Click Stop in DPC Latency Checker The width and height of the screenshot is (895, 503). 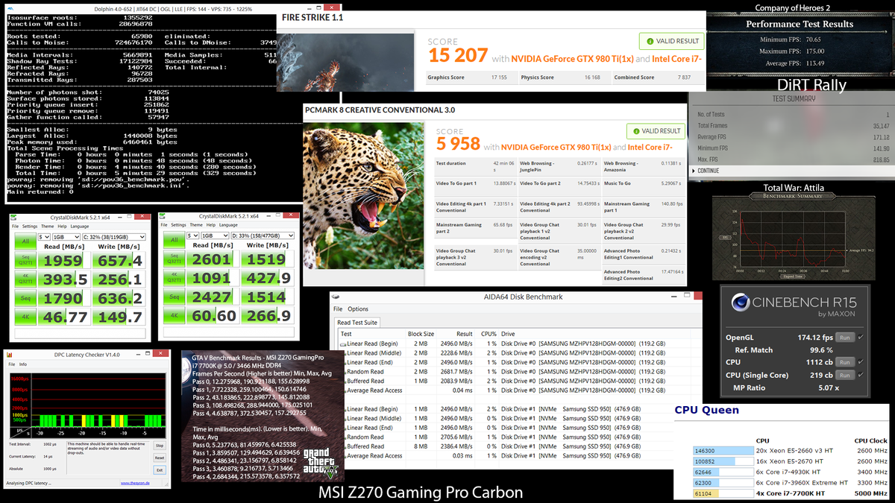point(159,445)
